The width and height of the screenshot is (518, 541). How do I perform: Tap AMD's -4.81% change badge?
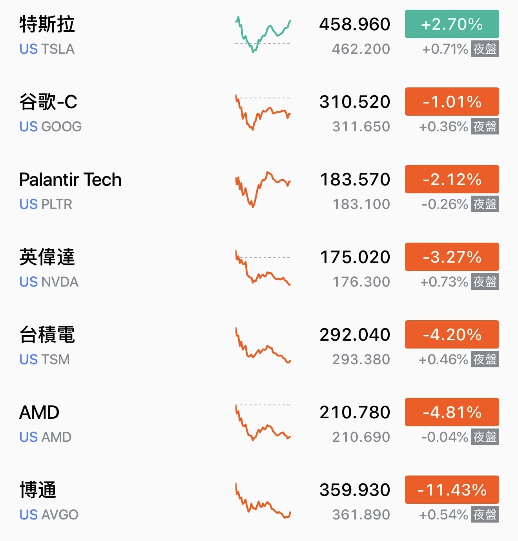click(452, 412)
